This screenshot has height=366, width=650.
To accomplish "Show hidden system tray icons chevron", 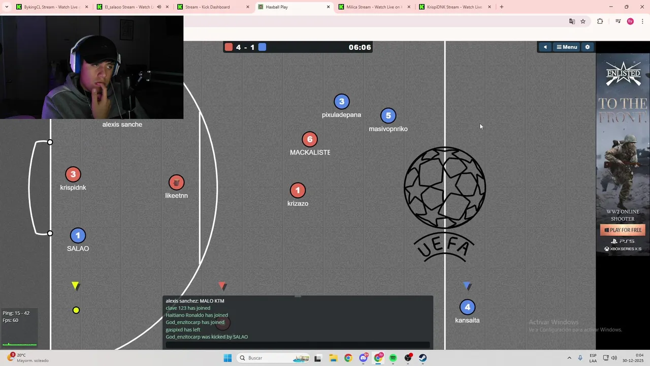I will pyautogui.click(x=569, y=358).
